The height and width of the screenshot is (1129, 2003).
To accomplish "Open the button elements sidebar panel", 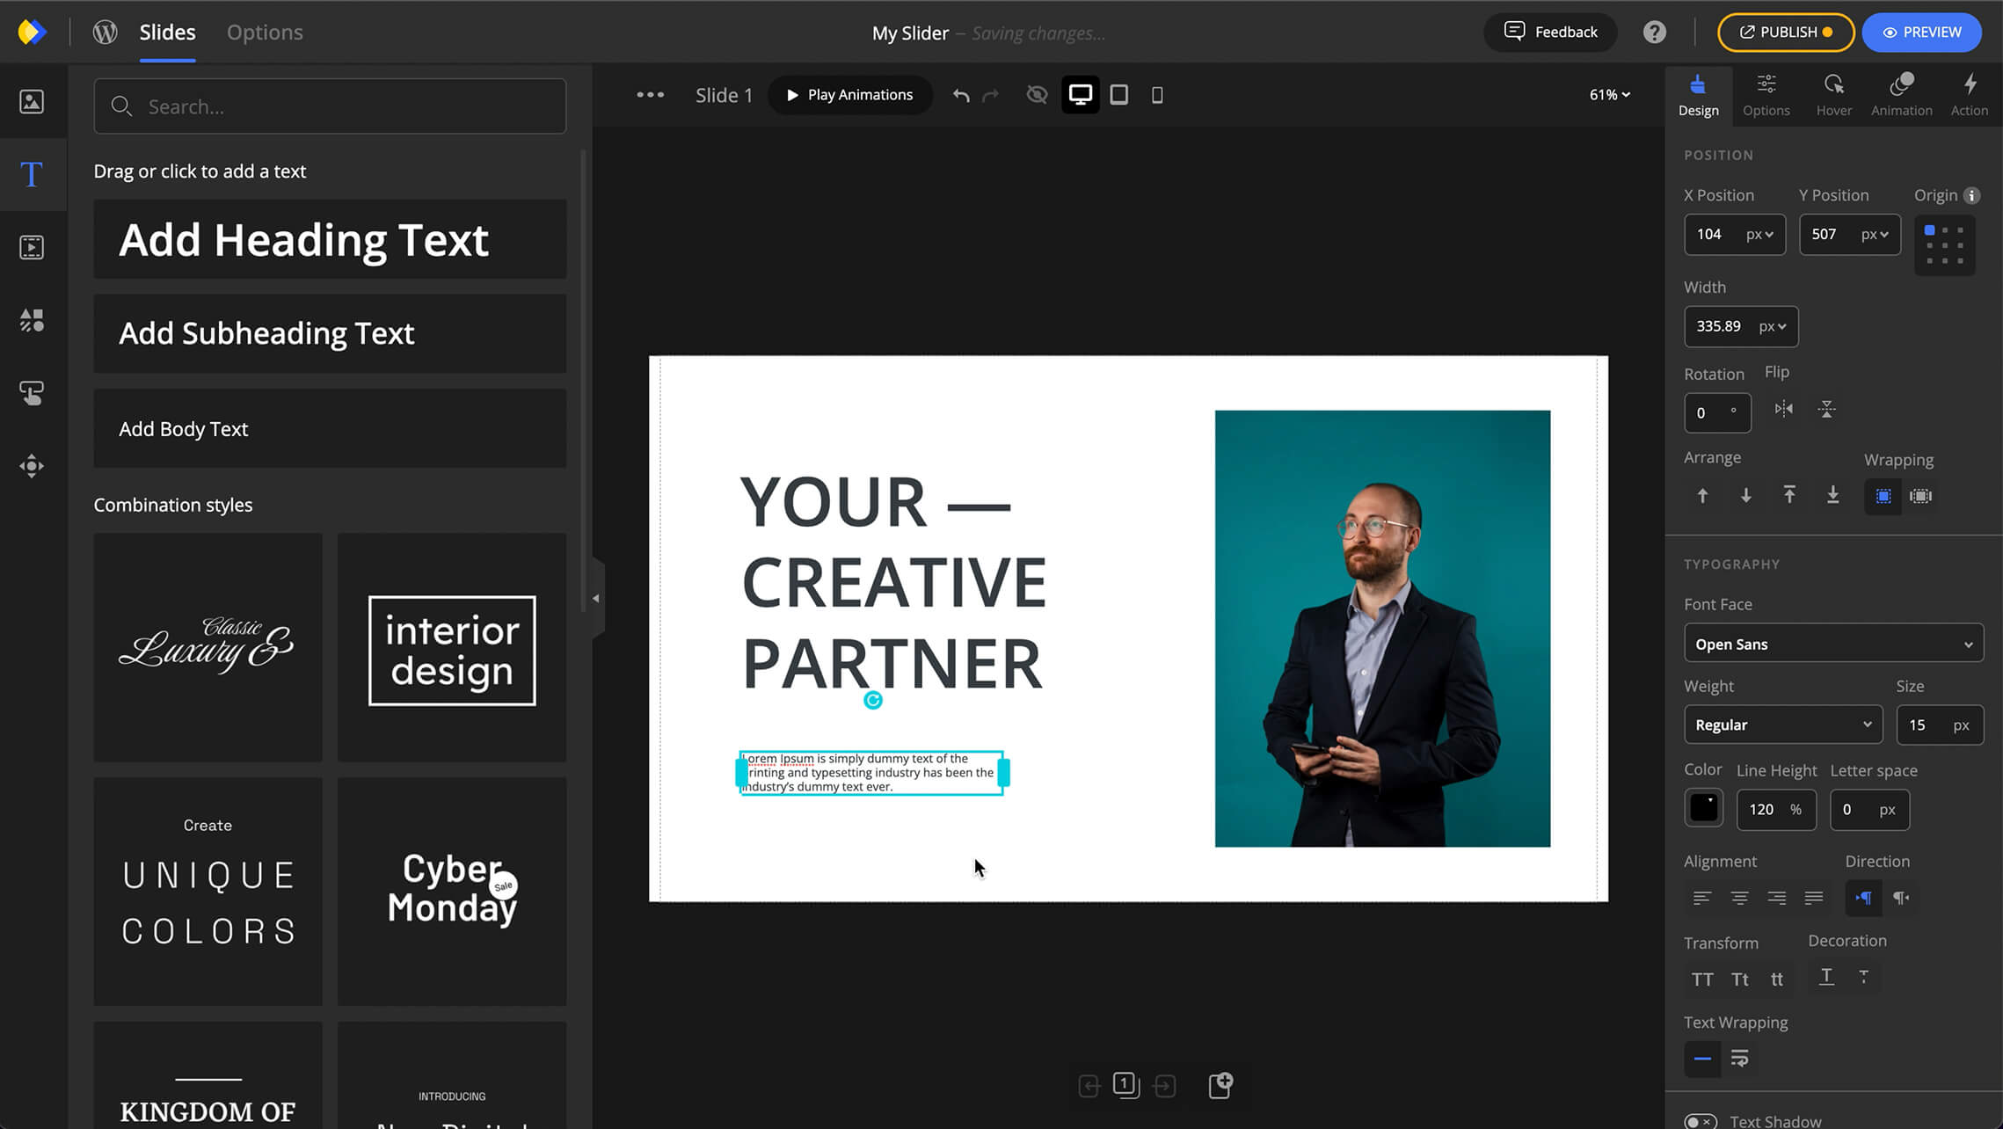I will tap(32, 393).
